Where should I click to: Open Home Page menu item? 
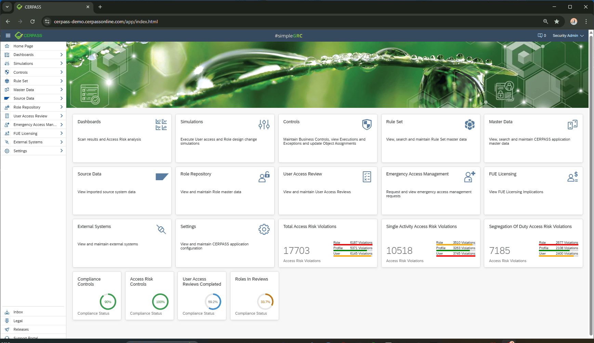pyautogui.click(x=33, y=46)
